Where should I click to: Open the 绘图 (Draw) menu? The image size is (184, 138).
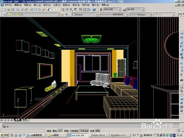(x=66, y=5)
